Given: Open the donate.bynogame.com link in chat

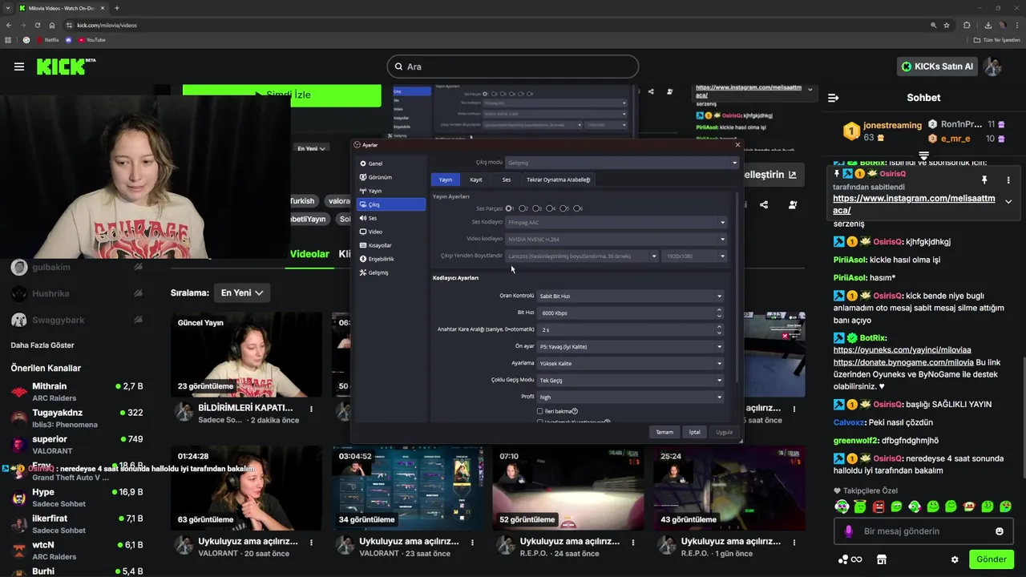Looking at the screenshot, I should (x=903, y=362).
